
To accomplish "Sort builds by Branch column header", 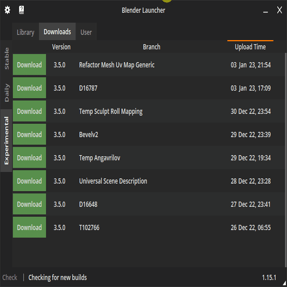I will 152,47.
